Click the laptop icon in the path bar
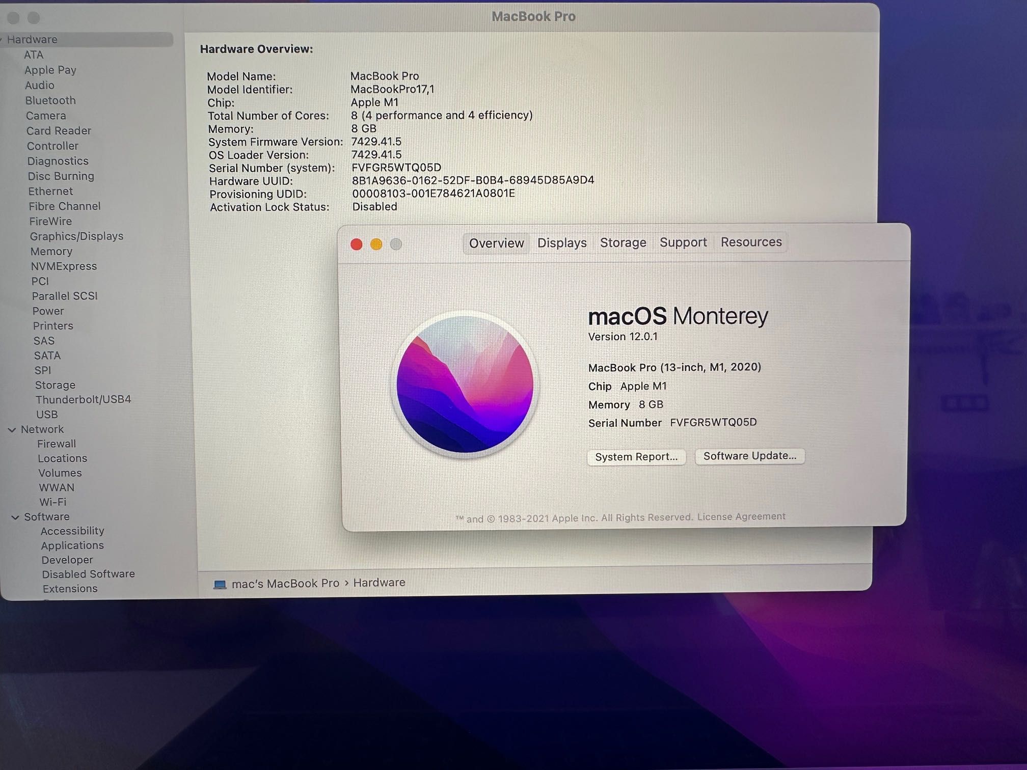The height and width of the screenshot is (770, 1027). [x=220, y=584]
